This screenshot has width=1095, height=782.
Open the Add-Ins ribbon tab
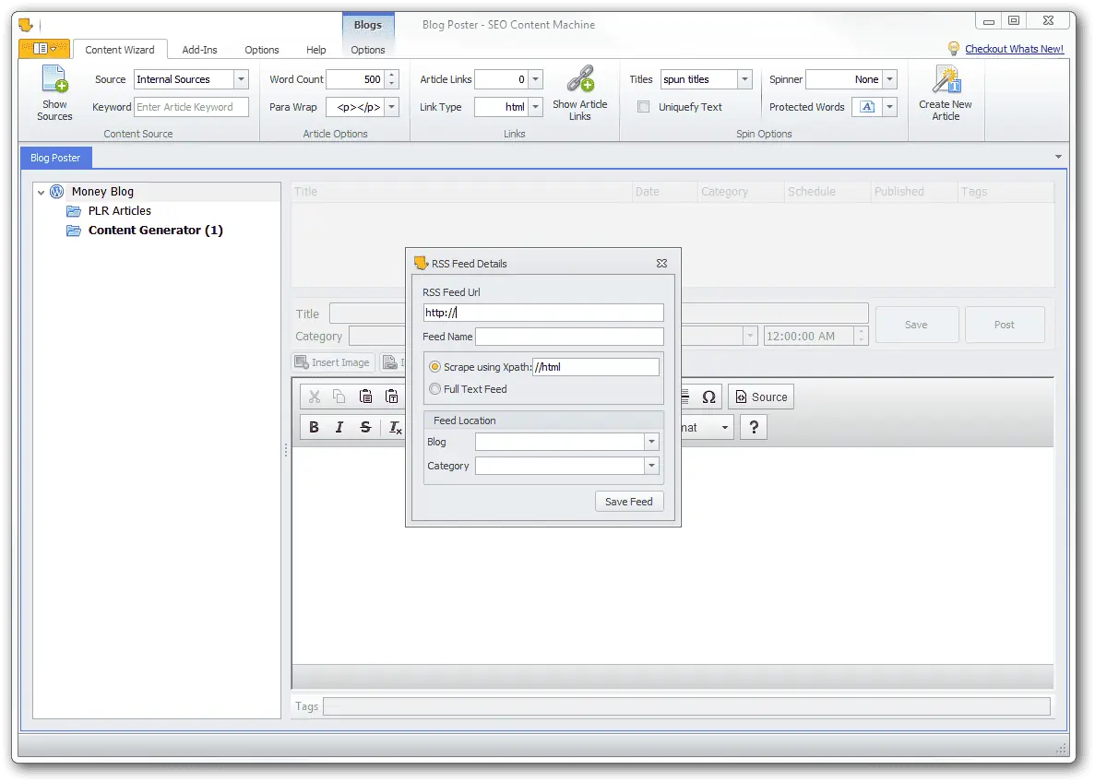[200, 50]
